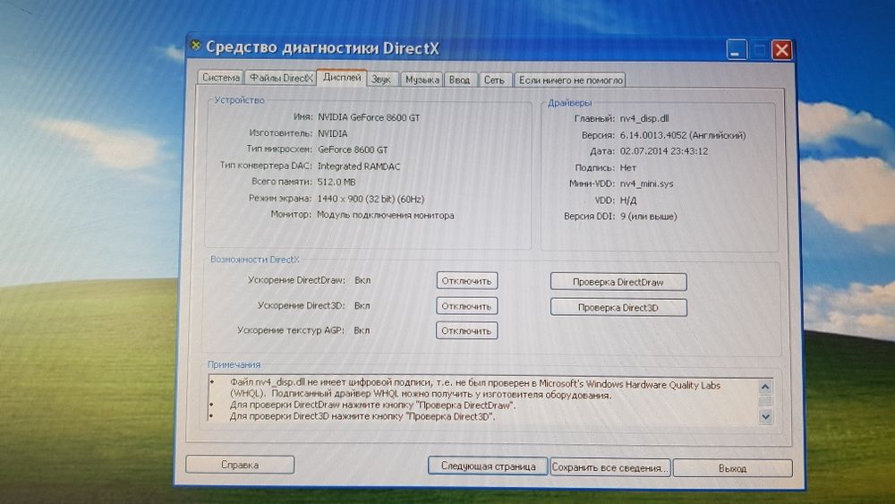Minimize the DirectX diagnostic window
The width and height of the screenshot is (895, 504).
click(737, 50)
